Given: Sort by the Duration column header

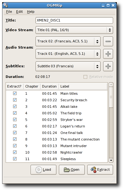Looking at the screenshot, I should click(50, 86).
